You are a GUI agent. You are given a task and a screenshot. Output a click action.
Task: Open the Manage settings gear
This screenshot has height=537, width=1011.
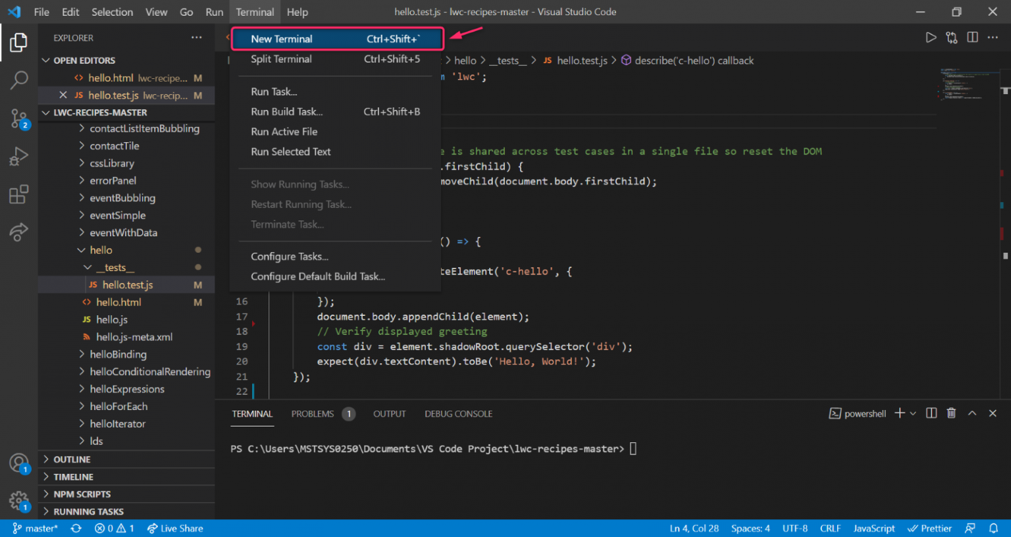click(x=18, y=501)
